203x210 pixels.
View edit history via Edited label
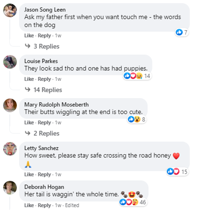[72, 205]
